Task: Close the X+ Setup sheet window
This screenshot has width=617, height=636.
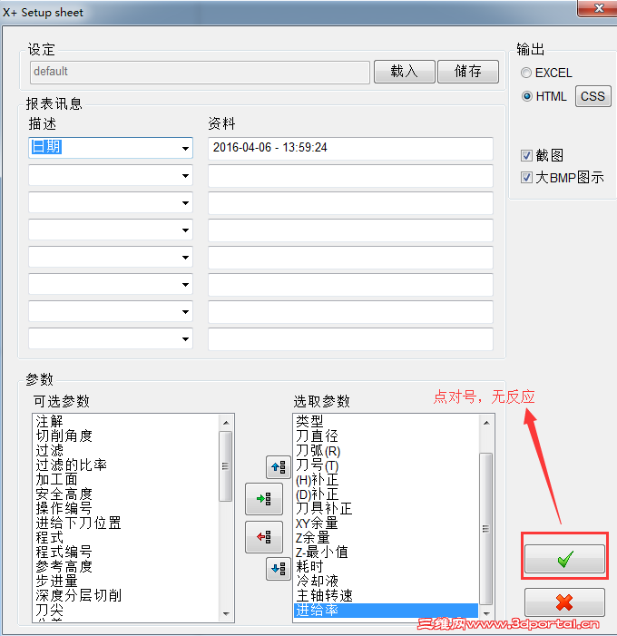Action: pyautogui.click(x=598, y=8)
